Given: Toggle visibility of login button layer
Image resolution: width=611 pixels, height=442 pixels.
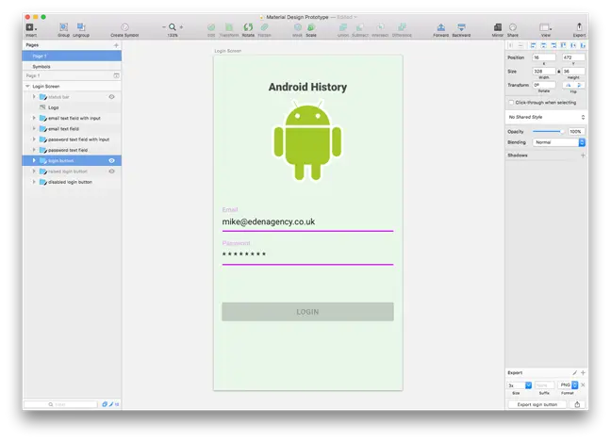Looking at the screenshot, I should point(112,160).
